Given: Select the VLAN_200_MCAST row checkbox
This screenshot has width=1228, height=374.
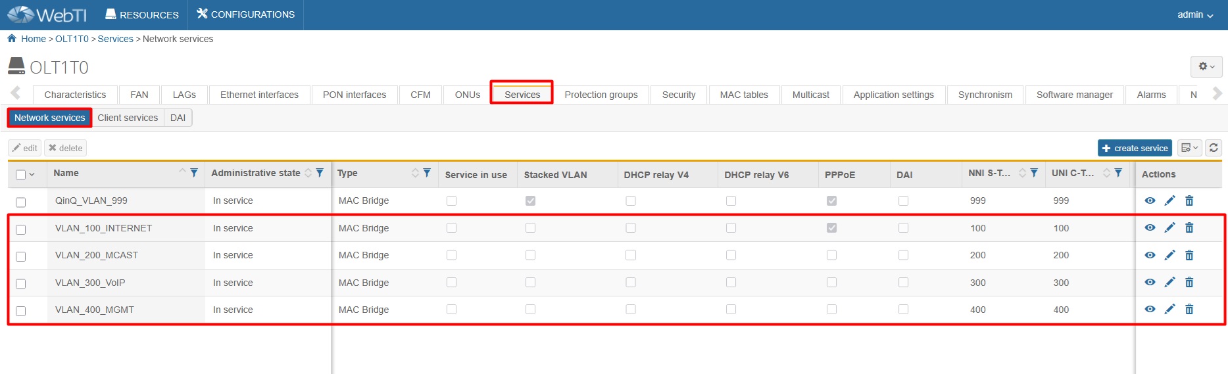Looking at the screenshot, I should pyautogui.click(x=21, y=256).
